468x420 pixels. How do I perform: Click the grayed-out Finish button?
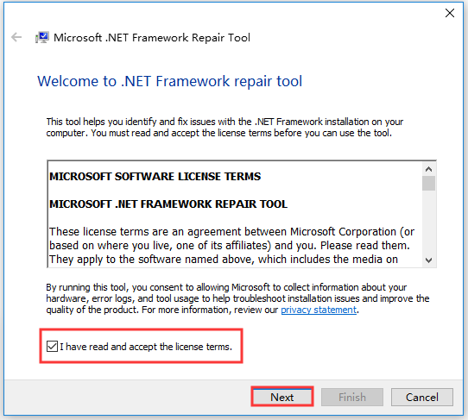coord(352,397)
